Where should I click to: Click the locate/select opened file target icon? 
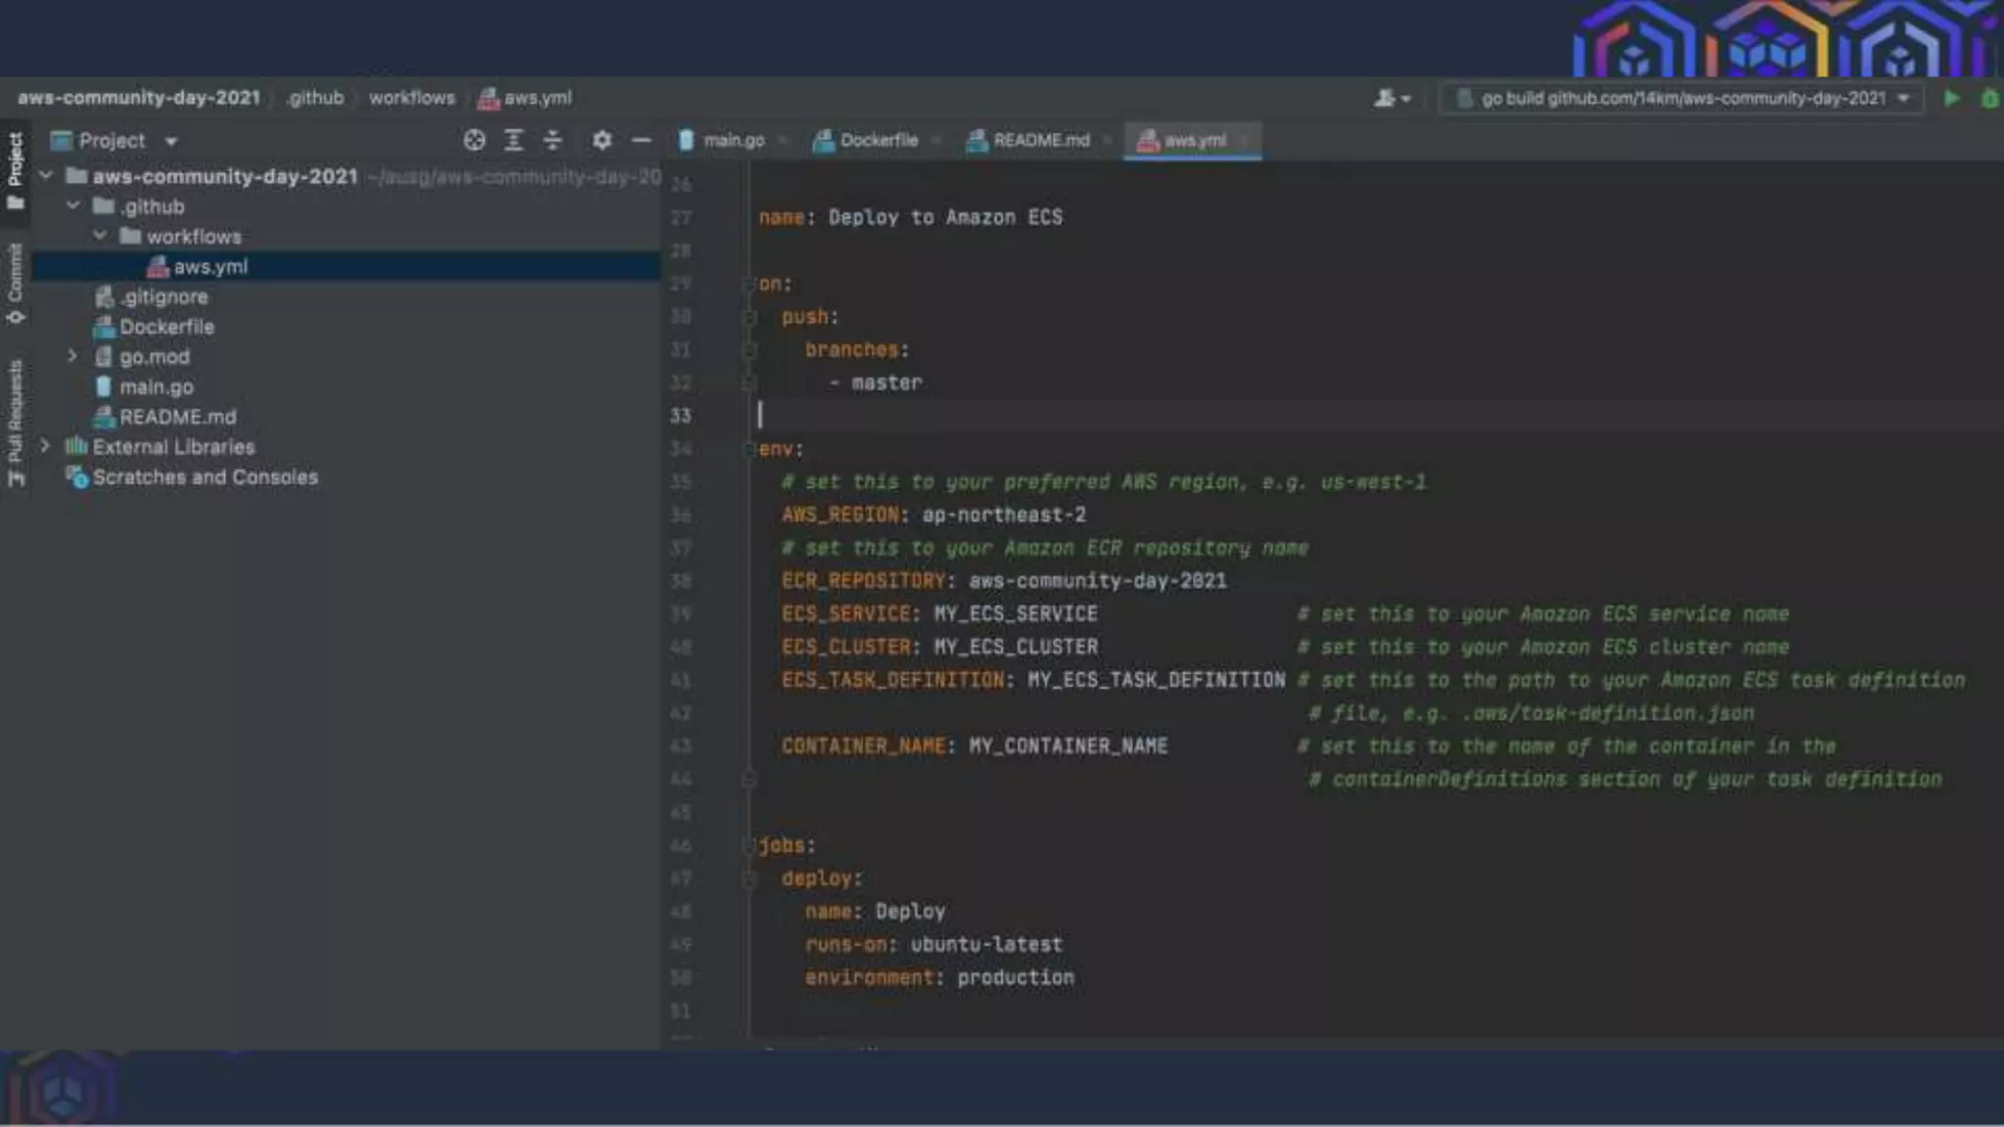point(475,141)
